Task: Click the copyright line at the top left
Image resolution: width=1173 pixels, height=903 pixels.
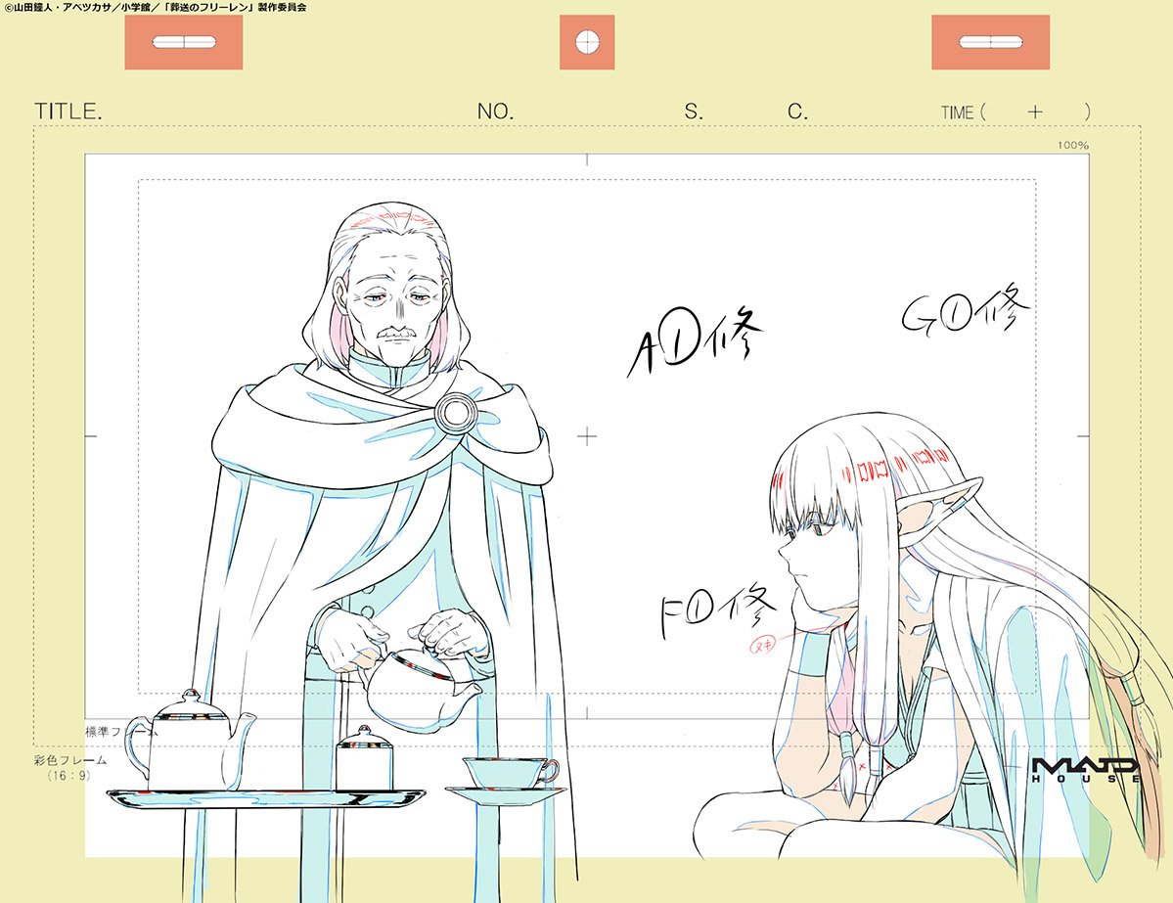Action: pos(155,7)
